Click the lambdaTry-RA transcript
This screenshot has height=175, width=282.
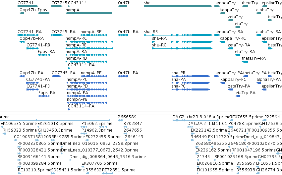click(x=217, y=35)
